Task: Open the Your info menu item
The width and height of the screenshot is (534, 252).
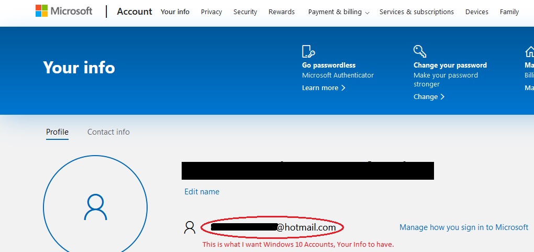Action: coord(175,12)
